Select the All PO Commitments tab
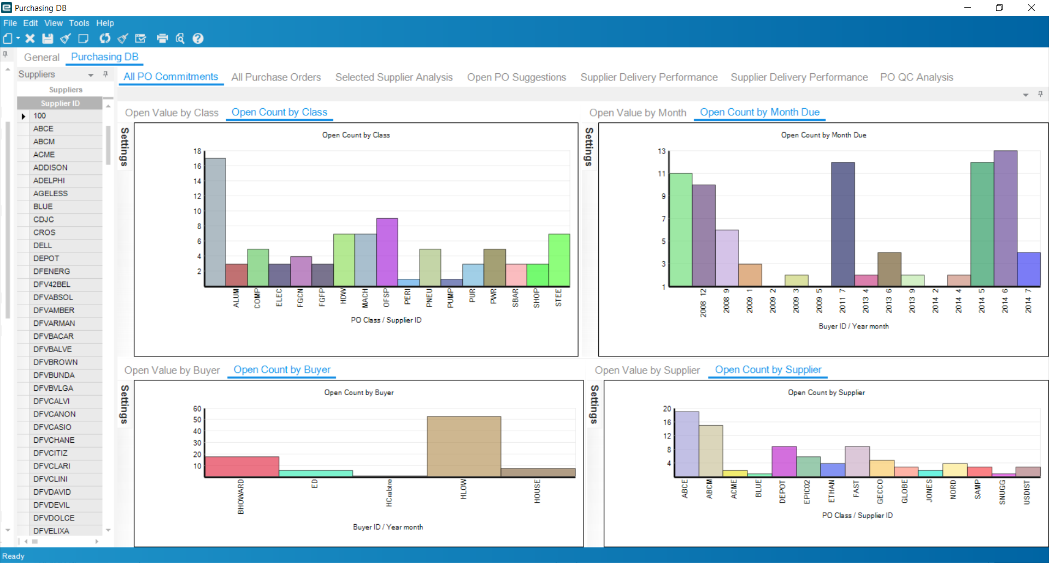Screen dimensions: 1049x563 (171, 77)
